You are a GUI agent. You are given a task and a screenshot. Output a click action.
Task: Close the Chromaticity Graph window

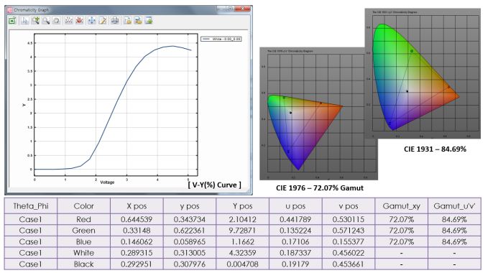pyautogui.click(x=243, y=9)
